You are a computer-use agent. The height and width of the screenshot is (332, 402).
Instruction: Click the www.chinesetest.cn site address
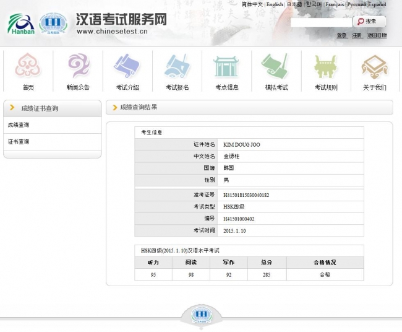[112, 32]
